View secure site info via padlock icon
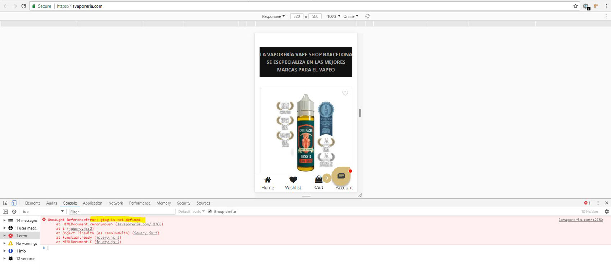This screenshot has width=611, height=273. (34, 6)
